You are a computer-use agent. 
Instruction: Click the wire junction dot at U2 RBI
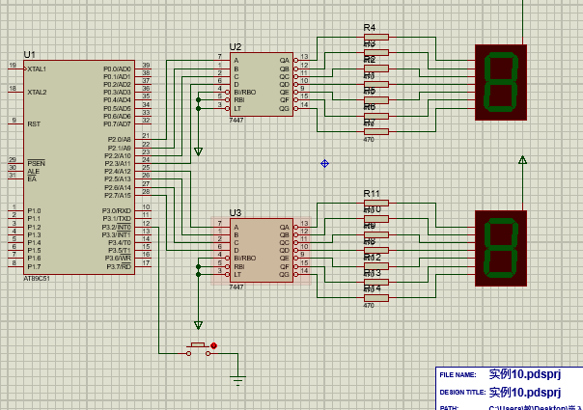click(198, 100)
